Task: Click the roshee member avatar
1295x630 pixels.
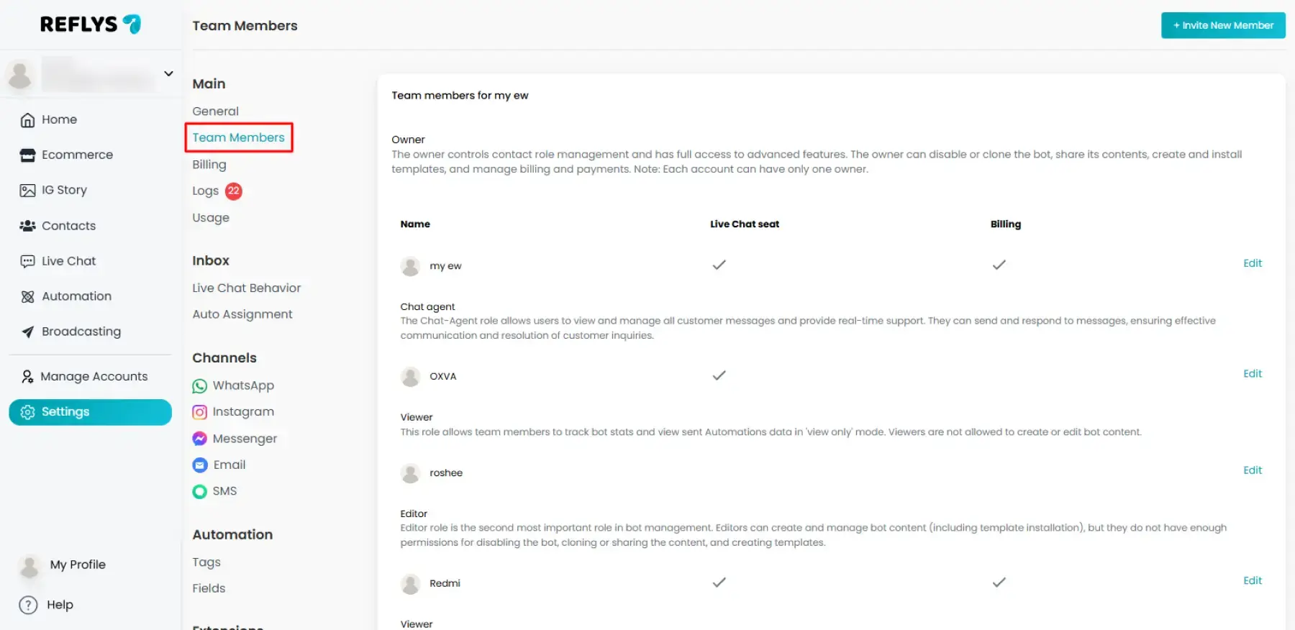Action: (410, 473)
